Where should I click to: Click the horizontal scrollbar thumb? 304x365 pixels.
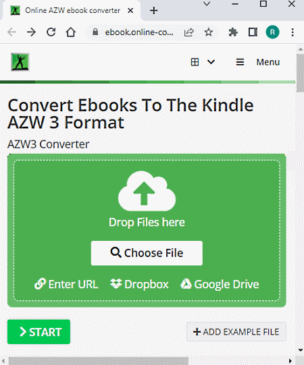click(x=99, y=361)
